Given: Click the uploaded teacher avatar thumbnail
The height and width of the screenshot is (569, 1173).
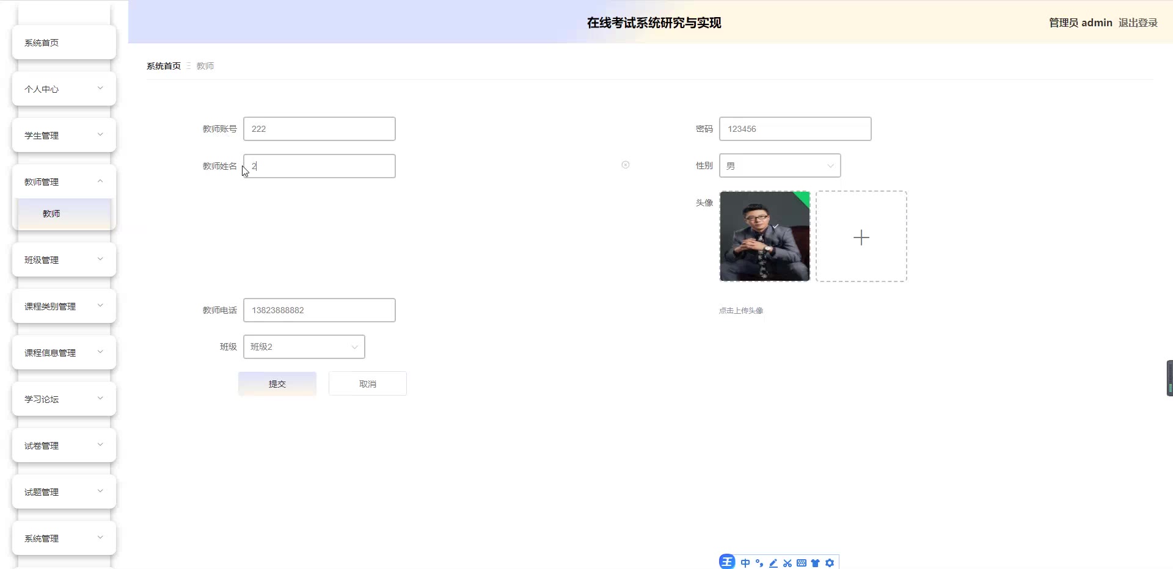Looking at the screenshot, I should (765, 236).
